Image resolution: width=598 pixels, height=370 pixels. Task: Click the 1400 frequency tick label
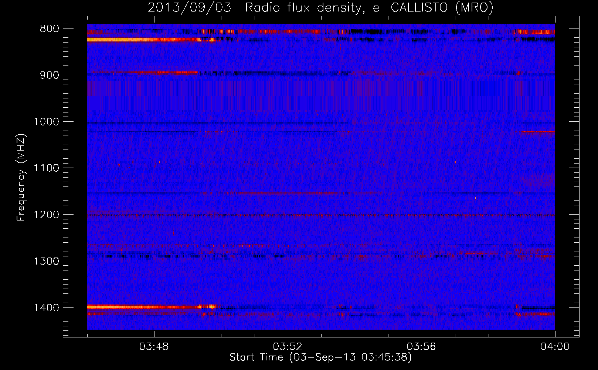pos(46,308)
